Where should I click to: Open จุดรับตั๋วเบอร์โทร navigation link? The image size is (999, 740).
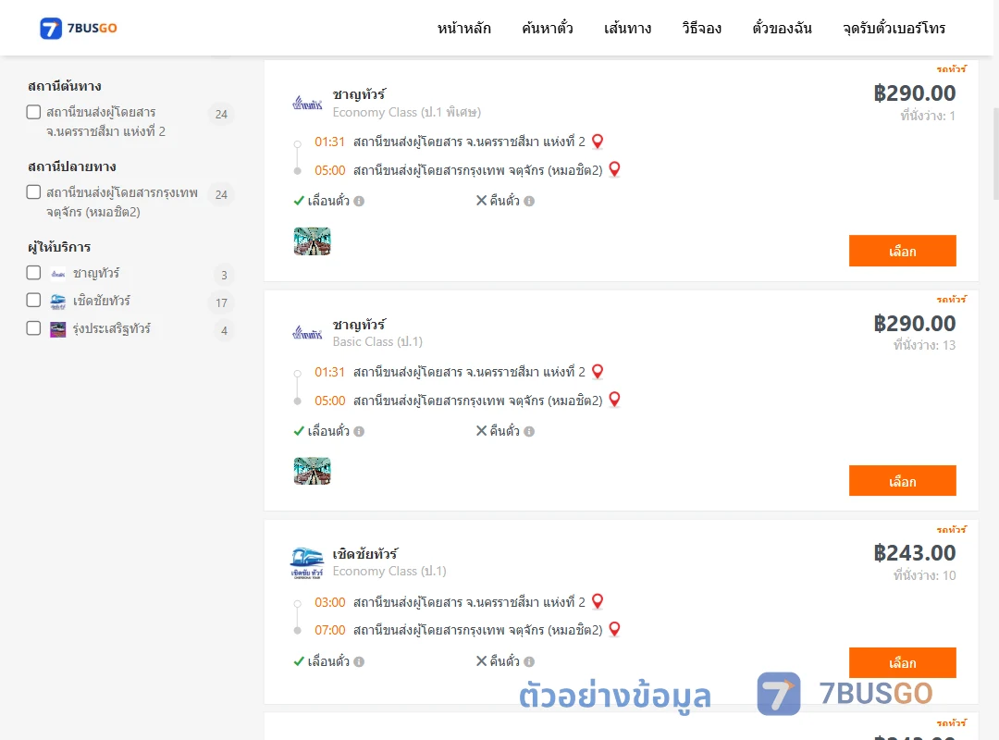(x=894, y=28)
